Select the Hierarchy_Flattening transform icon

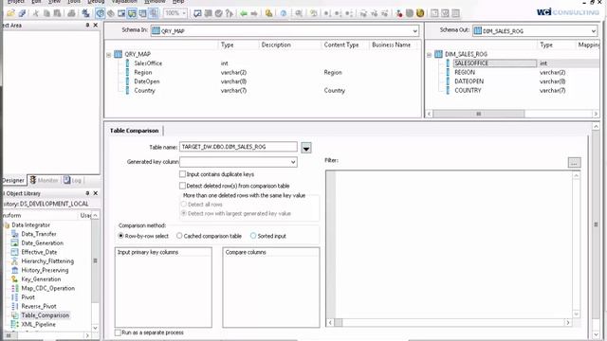click(x=15, y=261)
